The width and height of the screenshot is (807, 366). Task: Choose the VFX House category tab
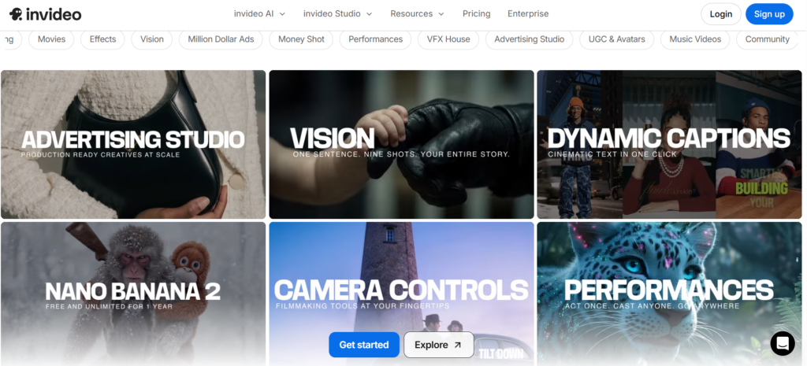pyautogui.click(x=448, y=39)
